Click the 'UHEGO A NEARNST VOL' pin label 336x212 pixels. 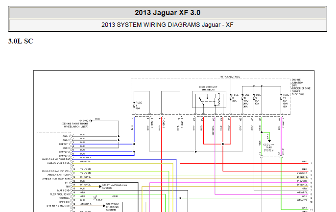coord(56,171)
